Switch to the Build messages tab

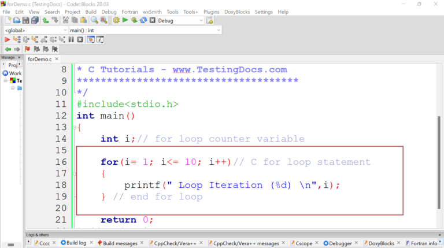[x=118, y=243]
